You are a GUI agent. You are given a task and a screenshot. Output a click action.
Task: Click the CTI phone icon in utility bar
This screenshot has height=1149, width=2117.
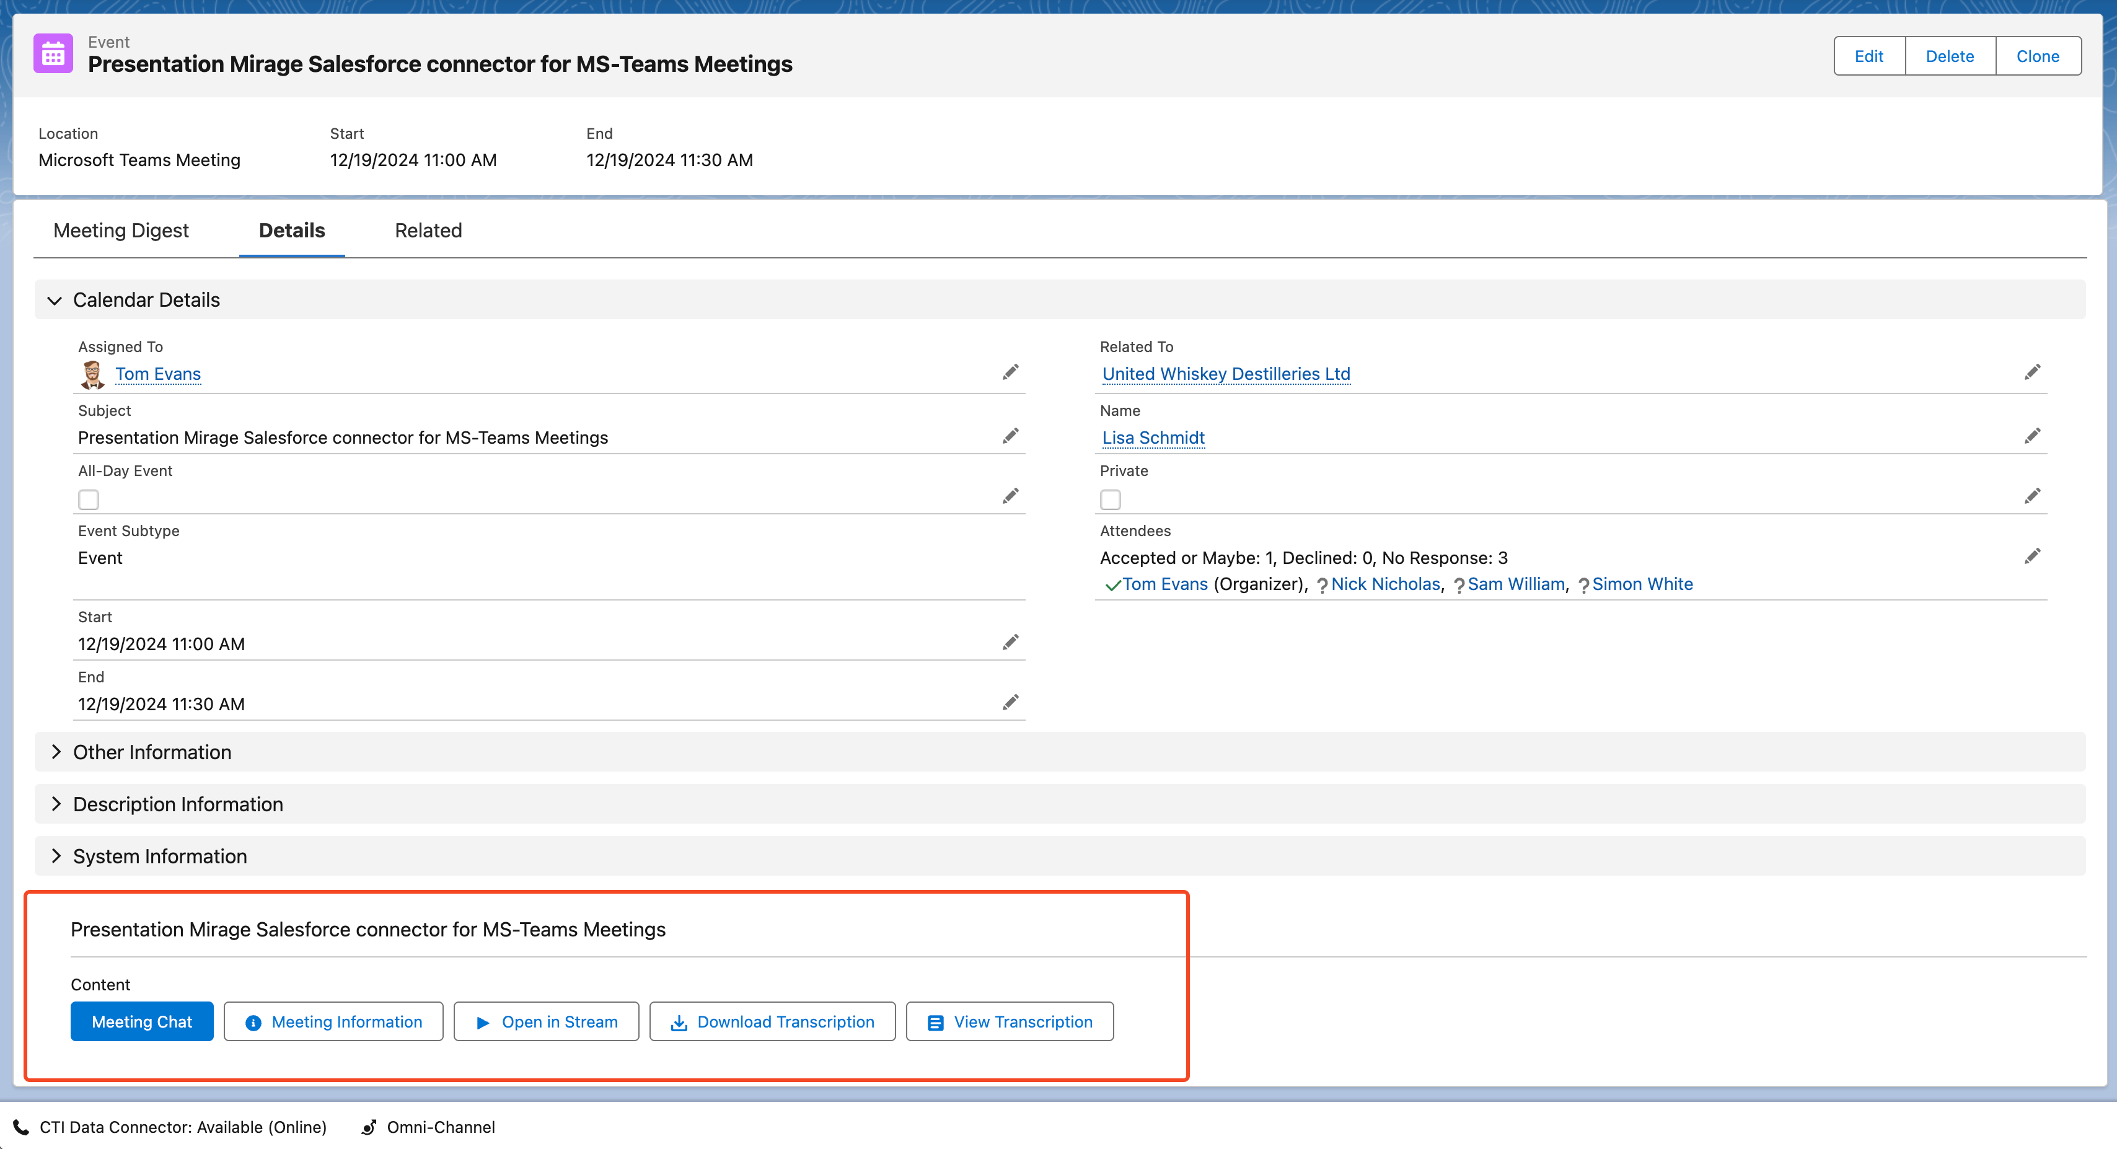tap(20, 1127)
